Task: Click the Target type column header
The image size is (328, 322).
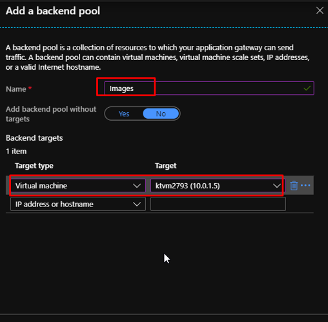Action: pyautogui.click(x=34, y=166)
